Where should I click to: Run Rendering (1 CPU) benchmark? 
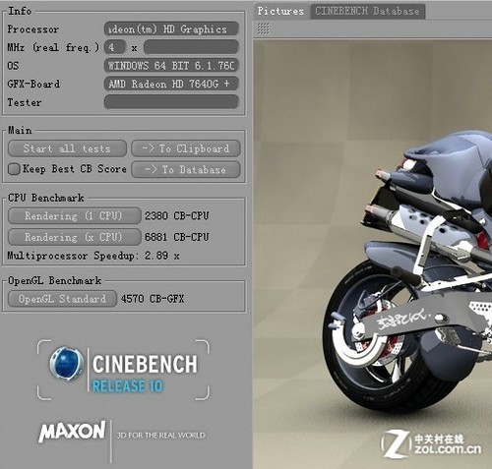tap(75, 216)
